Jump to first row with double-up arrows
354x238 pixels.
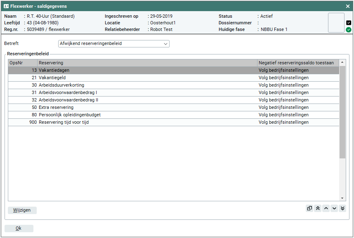tap(318, 209)
